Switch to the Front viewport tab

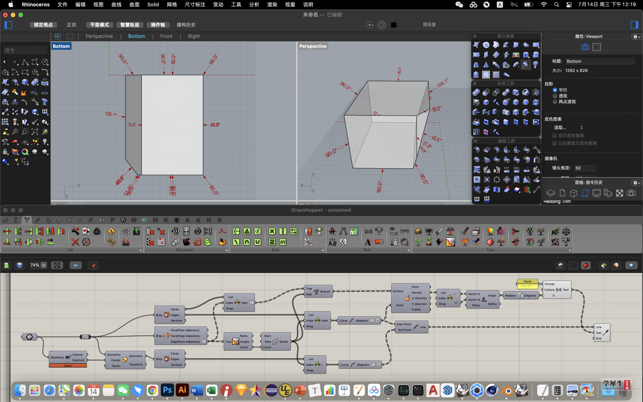[166, 36]
